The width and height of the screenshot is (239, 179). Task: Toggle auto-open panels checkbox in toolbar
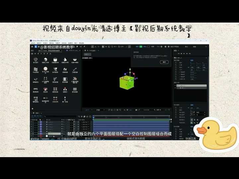[x=169, y=47]
